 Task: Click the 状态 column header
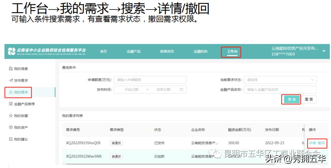158,130
